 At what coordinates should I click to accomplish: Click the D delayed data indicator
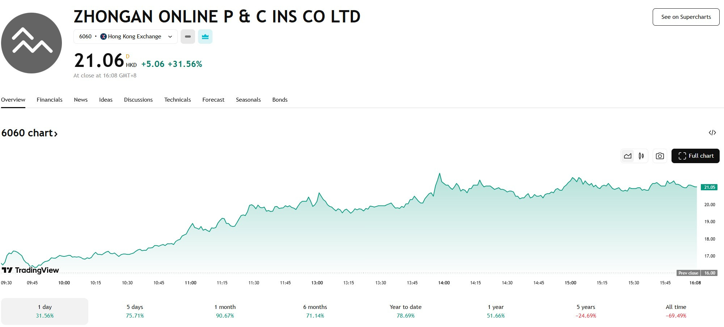click(x=128, y=56)
